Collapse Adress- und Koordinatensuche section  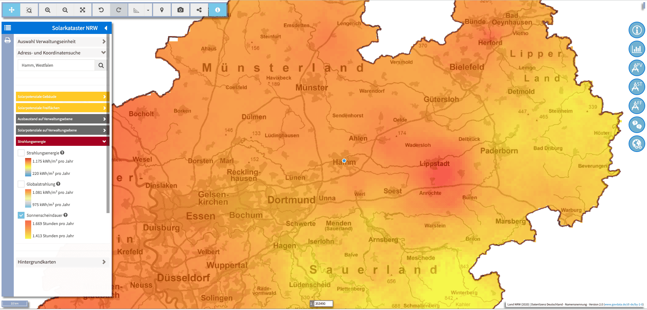(61, 53)
